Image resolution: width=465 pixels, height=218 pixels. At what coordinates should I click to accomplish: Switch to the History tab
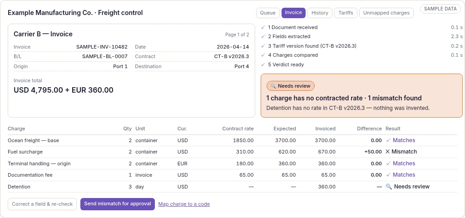tap(320, 13)
